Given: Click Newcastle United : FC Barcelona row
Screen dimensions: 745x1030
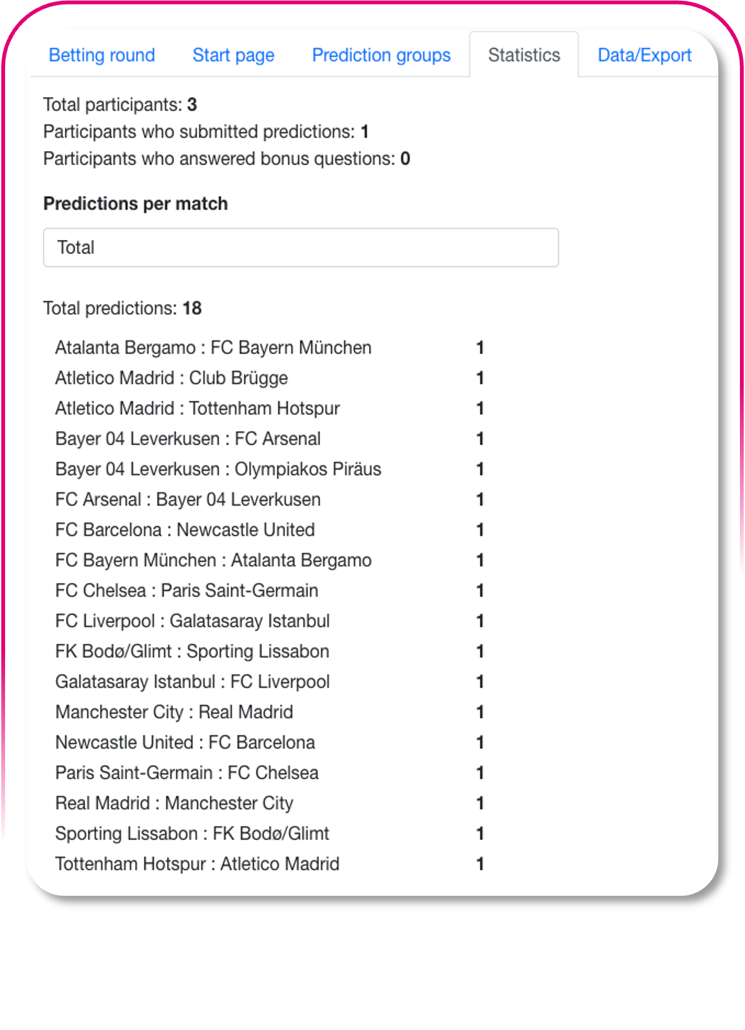Looking at the screenshot, I should tap(185, 742).
